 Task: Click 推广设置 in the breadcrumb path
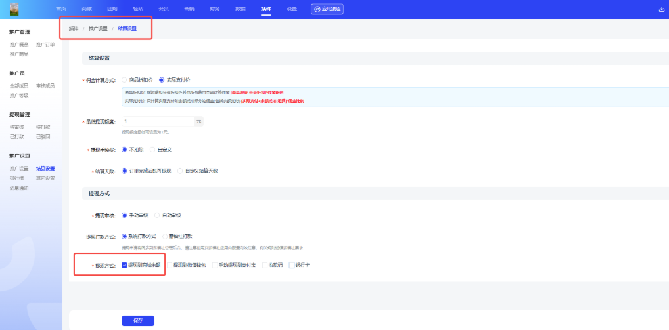tap(97, 29)
